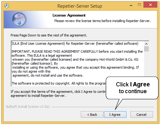
Task: Click the 'If you accept the terms' text
Action: pyautogui.click(x=58, y=94)
